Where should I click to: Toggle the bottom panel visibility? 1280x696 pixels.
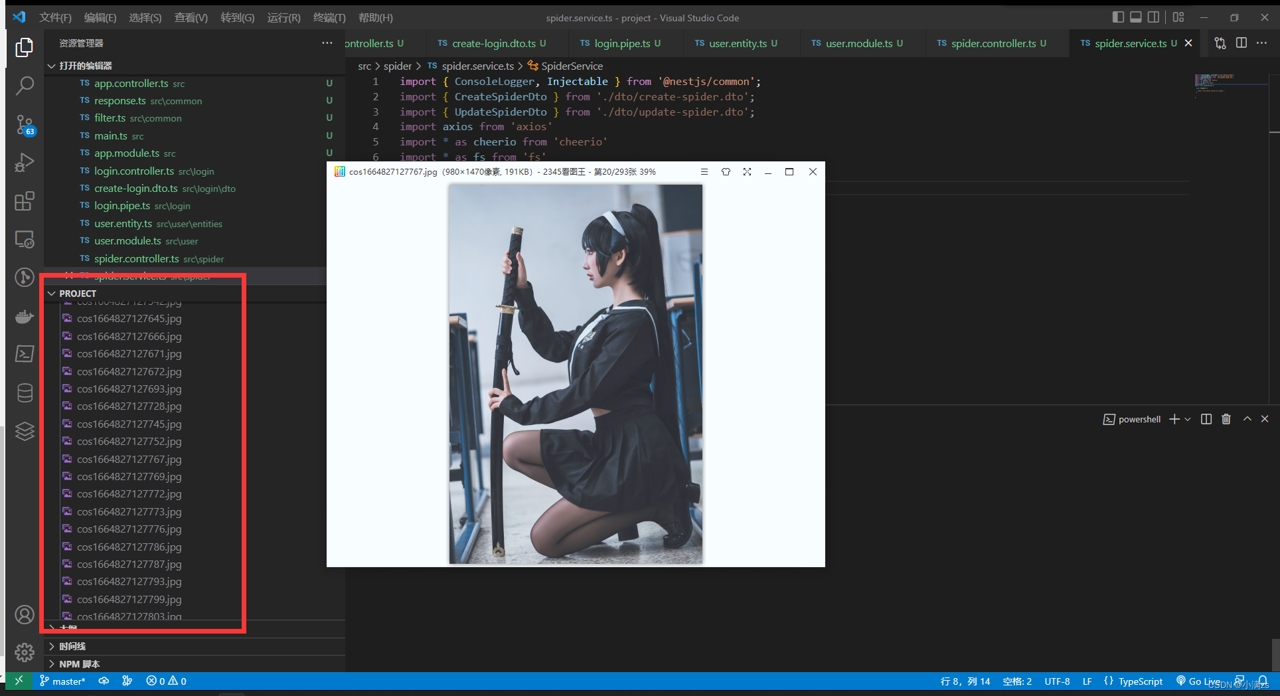point(1136,17)
